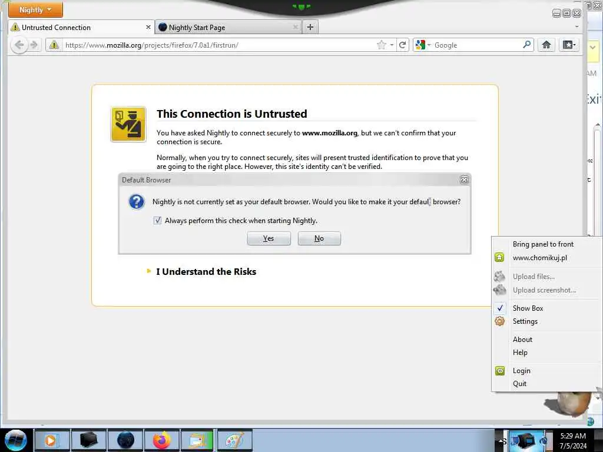Open Firefox from the taskbar
This screenshot has height=452, width=603.
pyautogui.click(x=162, y=440)
